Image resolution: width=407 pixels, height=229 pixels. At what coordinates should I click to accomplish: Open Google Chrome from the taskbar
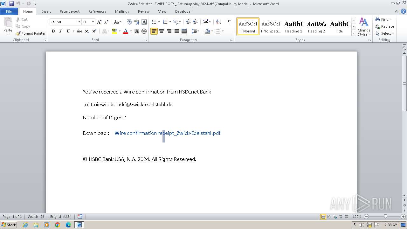coord(58,225)
